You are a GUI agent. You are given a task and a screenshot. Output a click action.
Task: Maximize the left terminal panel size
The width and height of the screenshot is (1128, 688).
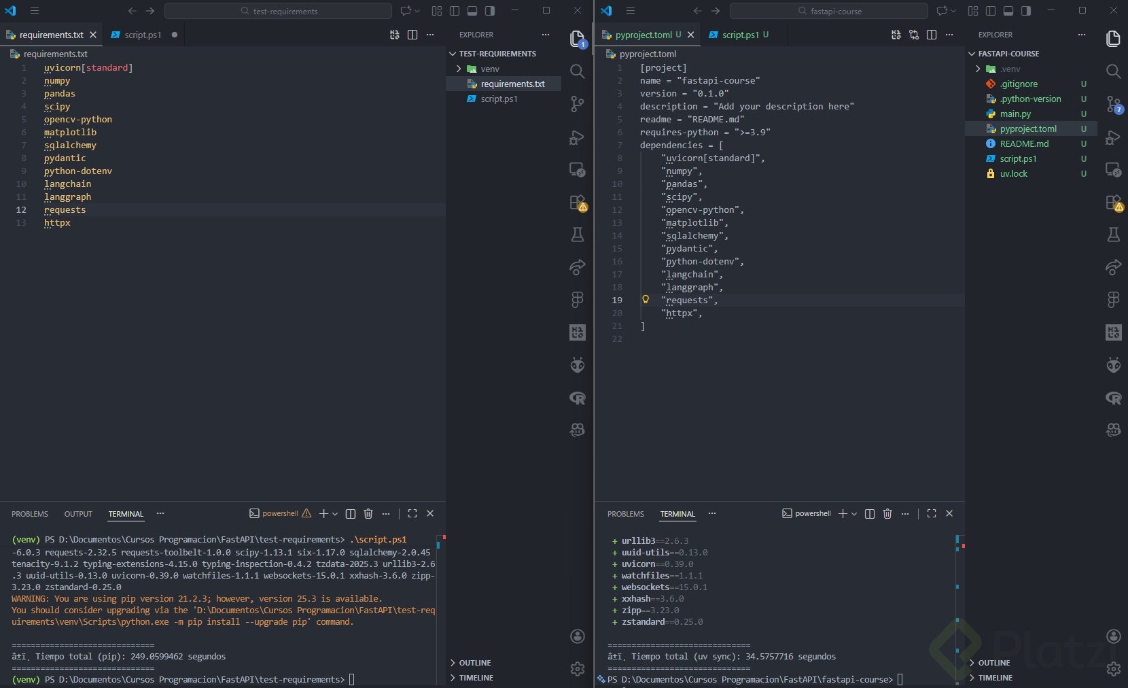click(x=412, y=514)
